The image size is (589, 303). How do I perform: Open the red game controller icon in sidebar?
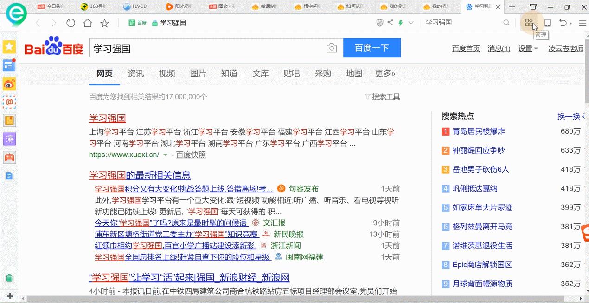[9, 157]
